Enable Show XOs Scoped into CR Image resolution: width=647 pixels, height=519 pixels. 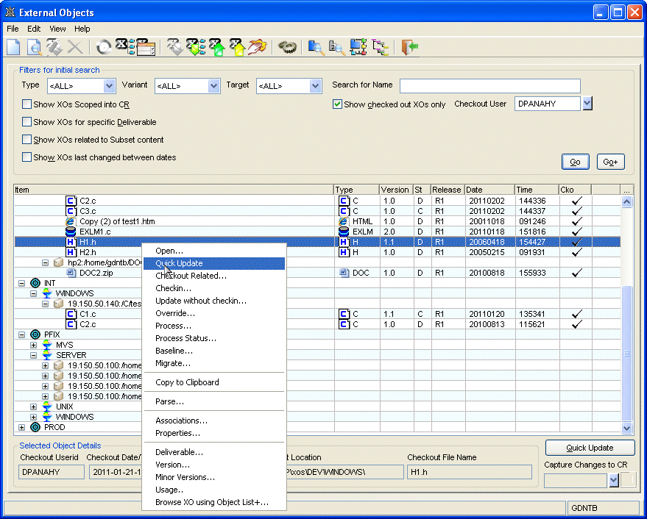(x=27, y=104)
